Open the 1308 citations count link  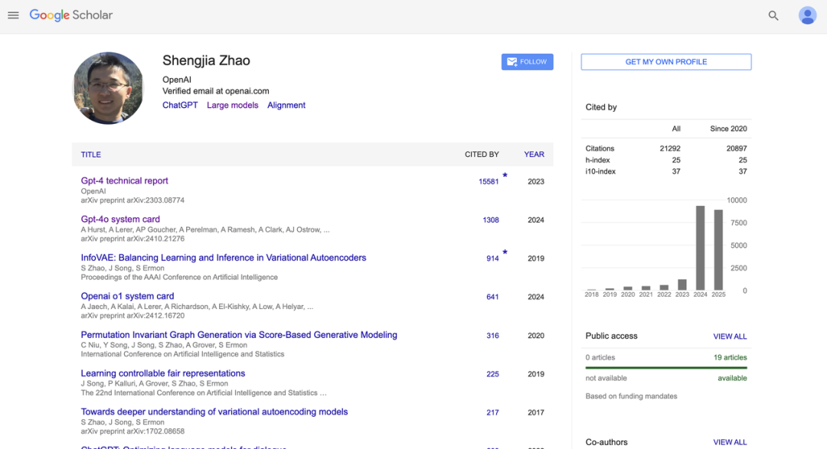(491, 220)
